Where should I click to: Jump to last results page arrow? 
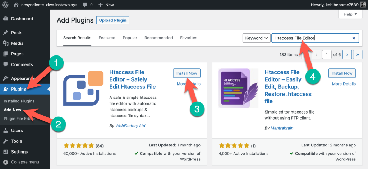coord(358,55)
